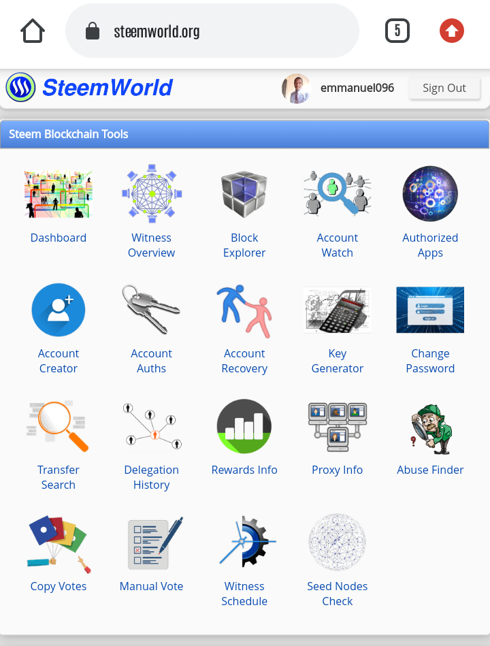Click the Witness Overview text link
Viewport: 490px width, 646px height.
pyautogui.click(x=152, y=245)
